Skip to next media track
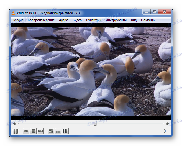 (40, 131)
